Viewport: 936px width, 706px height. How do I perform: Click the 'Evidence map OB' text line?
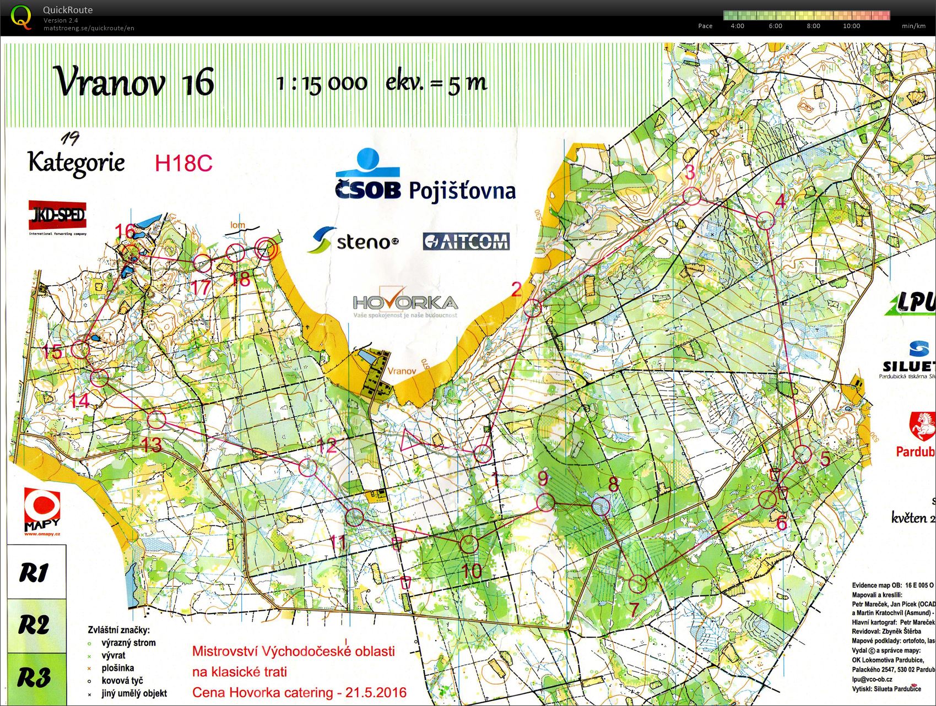click(x=892, y=585)
